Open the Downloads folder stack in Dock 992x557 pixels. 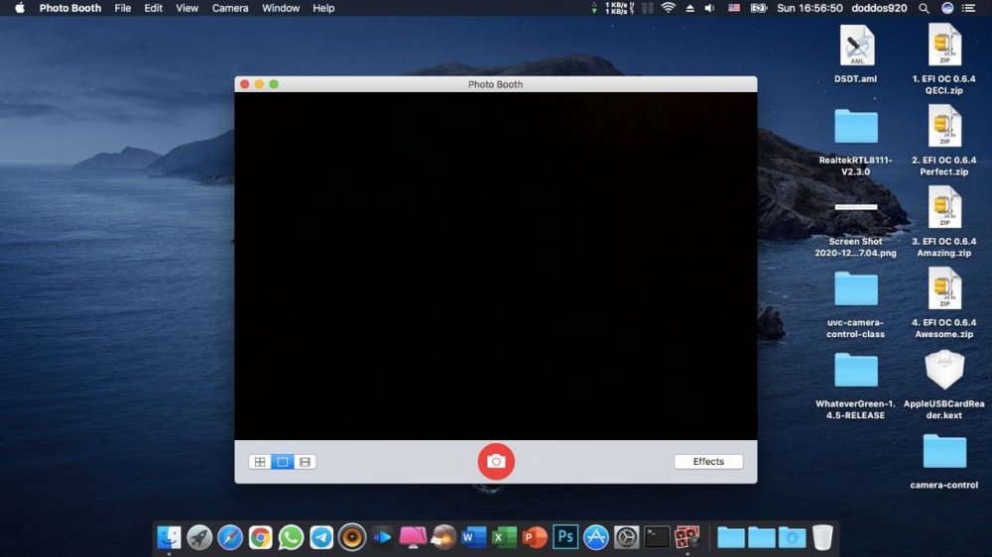(792, 537)
